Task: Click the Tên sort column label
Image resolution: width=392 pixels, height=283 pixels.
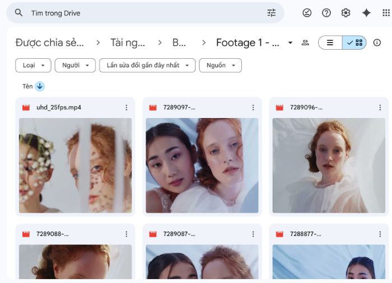Action: click(x=27, y=87)
